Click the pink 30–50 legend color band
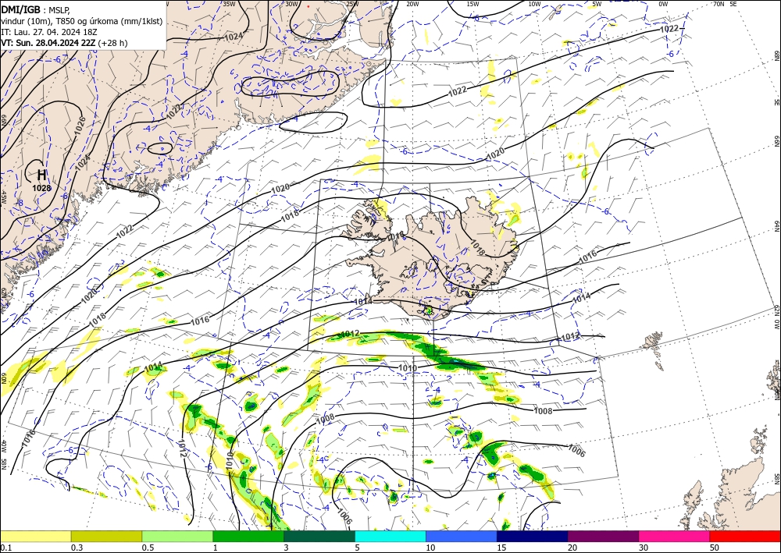This screenshot has width=781, height=553. pyautogui.click(x=675, y=536)
